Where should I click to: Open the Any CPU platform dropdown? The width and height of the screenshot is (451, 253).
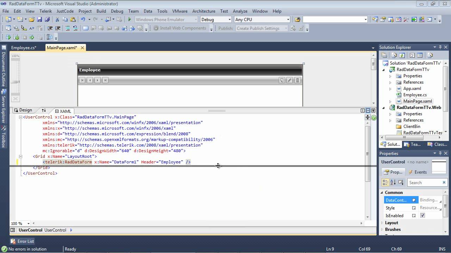point(288,20)
